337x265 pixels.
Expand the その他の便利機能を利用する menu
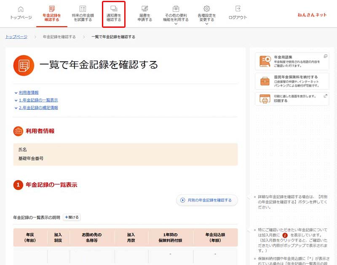(x=176, y=15)
